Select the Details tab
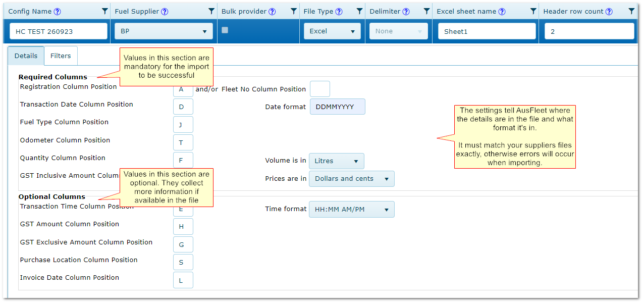The height and width of the screenshot is (303, 643). coord(26,56)
